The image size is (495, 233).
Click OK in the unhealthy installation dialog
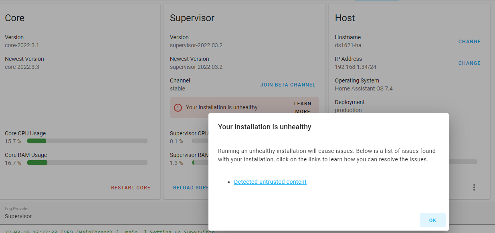tap(432, 220)
